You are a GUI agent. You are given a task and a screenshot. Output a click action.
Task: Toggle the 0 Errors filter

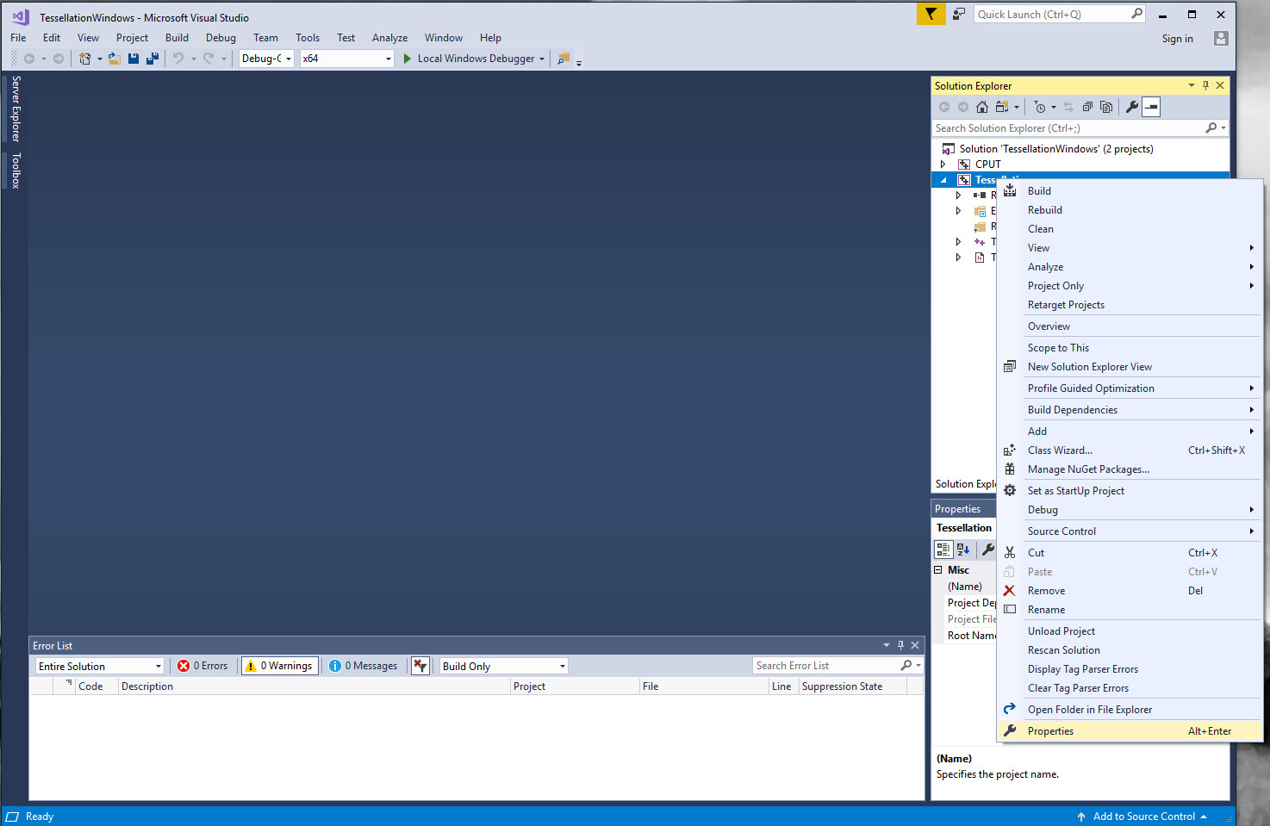point(202,666)
